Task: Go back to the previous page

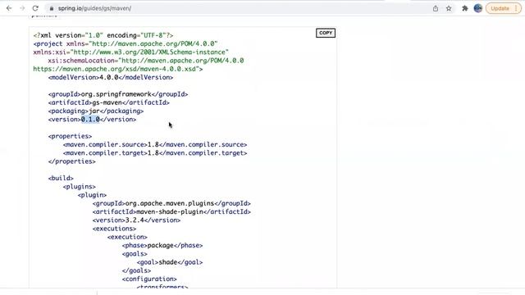Action: pyautogui.click(x=9, y=8)
